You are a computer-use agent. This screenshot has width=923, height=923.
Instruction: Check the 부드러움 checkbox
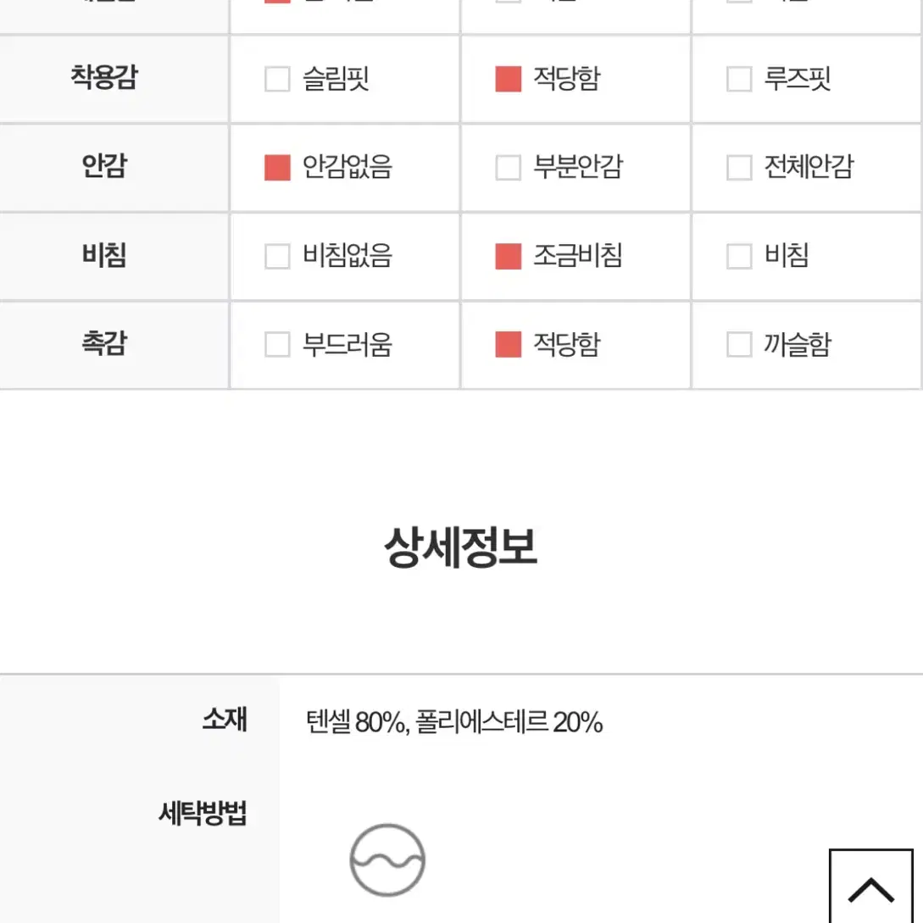pyautogui.click(x=277, y=344)
